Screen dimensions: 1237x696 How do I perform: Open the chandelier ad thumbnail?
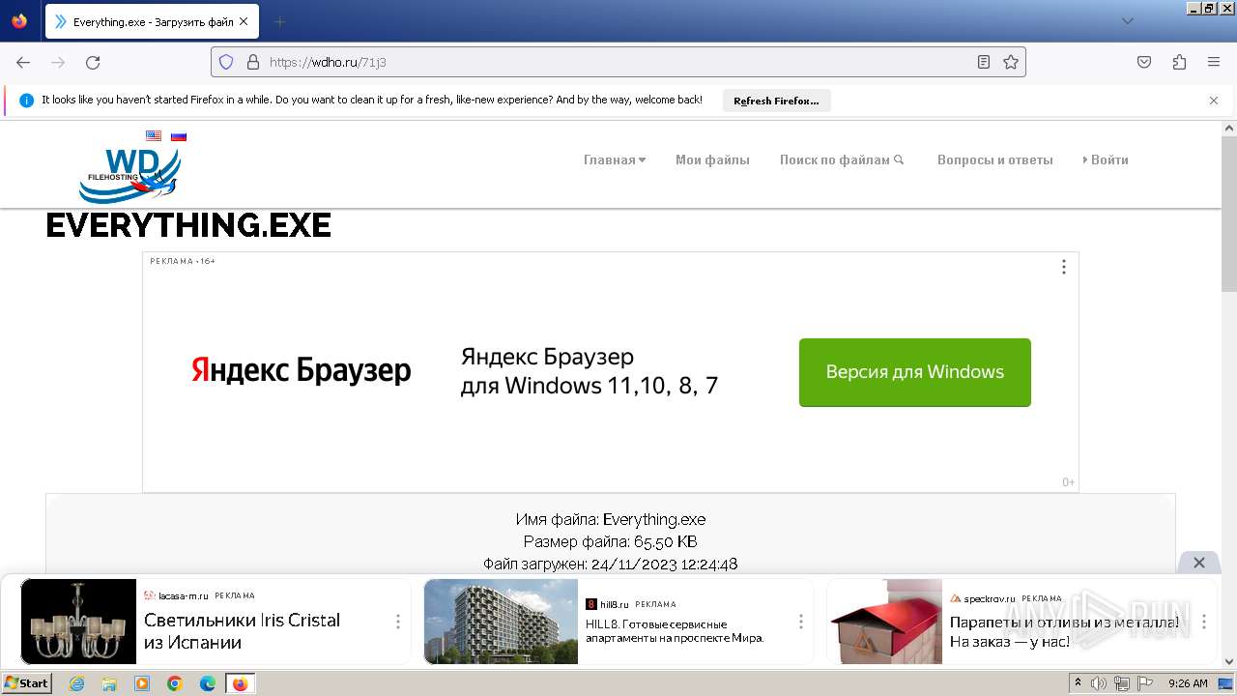(x=78, y=622)
